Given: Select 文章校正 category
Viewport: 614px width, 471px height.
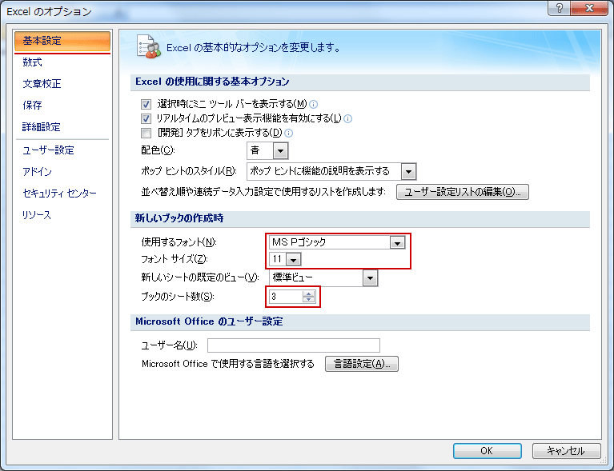Looking at the screenshot, I should pyautogui.click(x=42, y=84).
